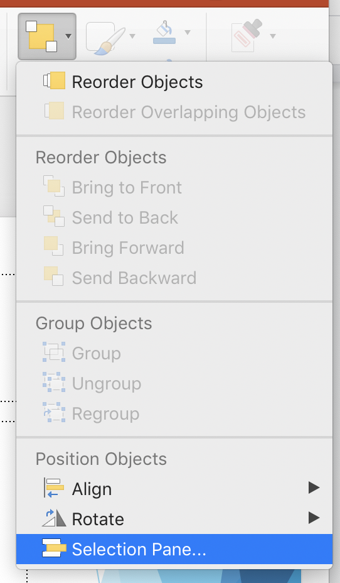This screenshot has height=583, width=340.
Task: Open the Selection Pane
Action: 174,549
